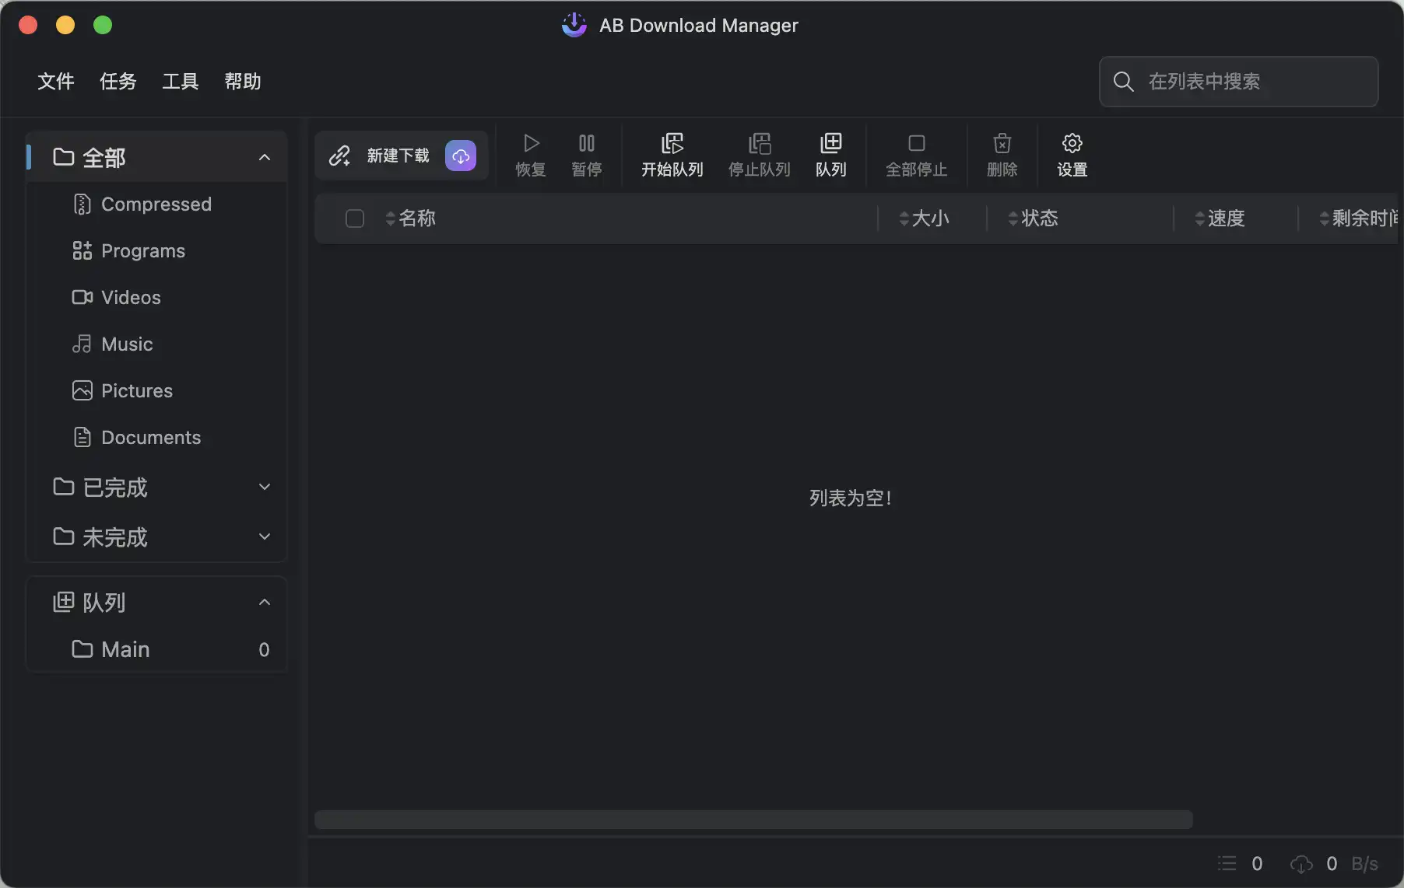Click the 停止队列 stop queue icon
Screen dimensions: 1404x888
point(760,143)
